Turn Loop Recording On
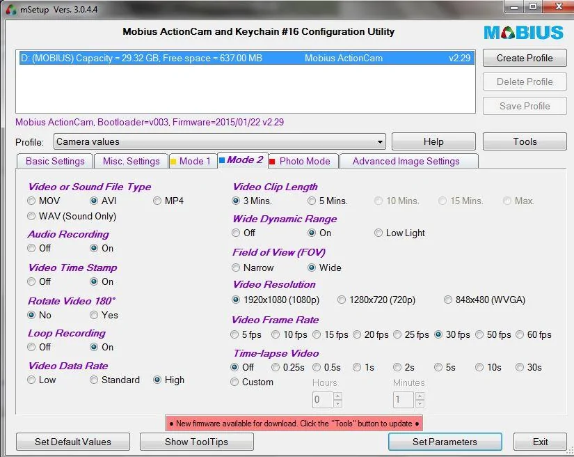 102,347
